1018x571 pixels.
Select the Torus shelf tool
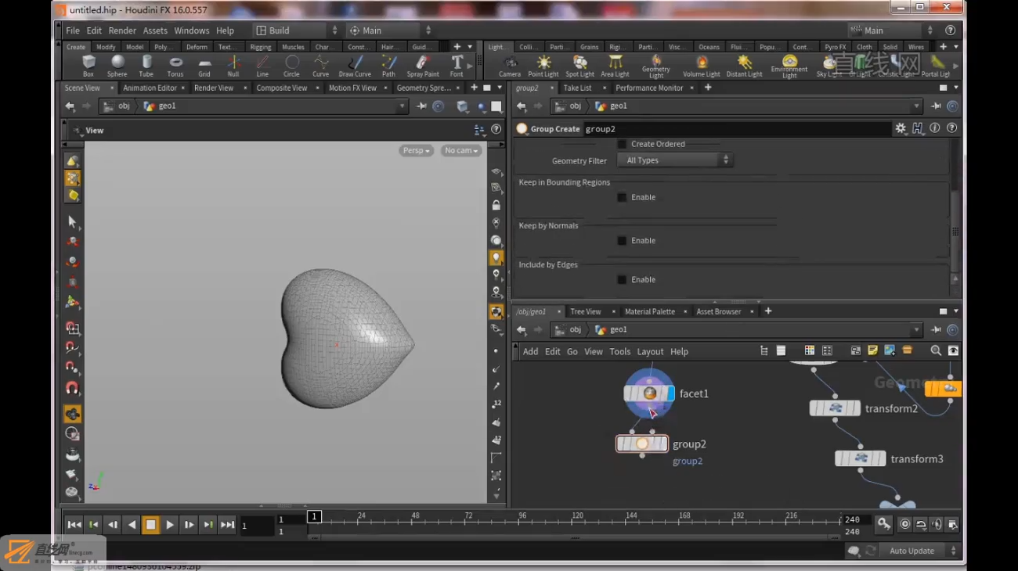tap(175, 66)
